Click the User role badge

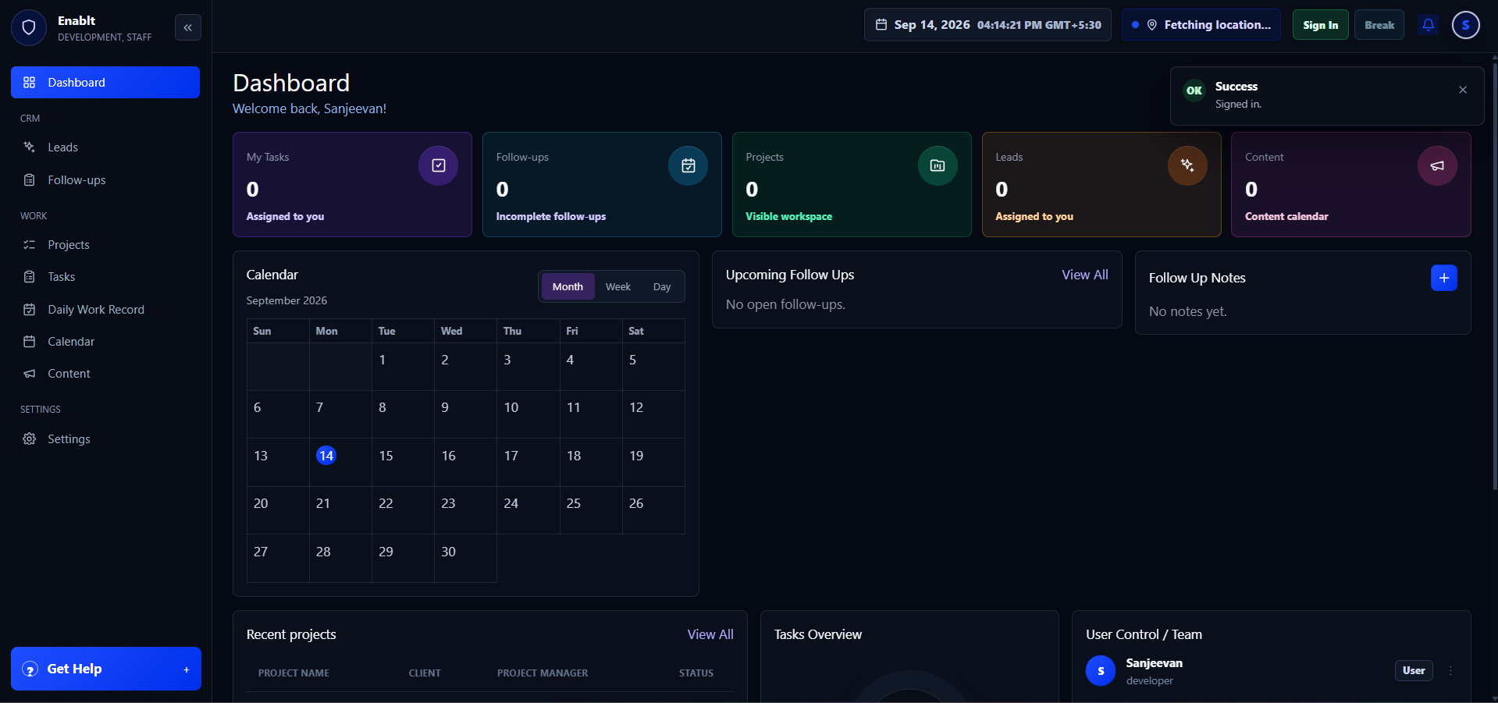[1414, 670]
